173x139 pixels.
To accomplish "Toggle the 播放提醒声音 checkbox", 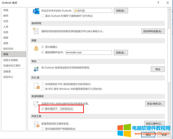I will [43, 52].
